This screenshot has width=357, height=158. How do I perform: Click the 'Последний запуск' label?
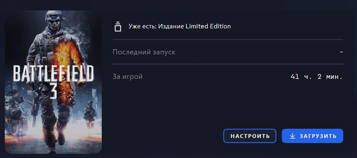click(144, 52)
